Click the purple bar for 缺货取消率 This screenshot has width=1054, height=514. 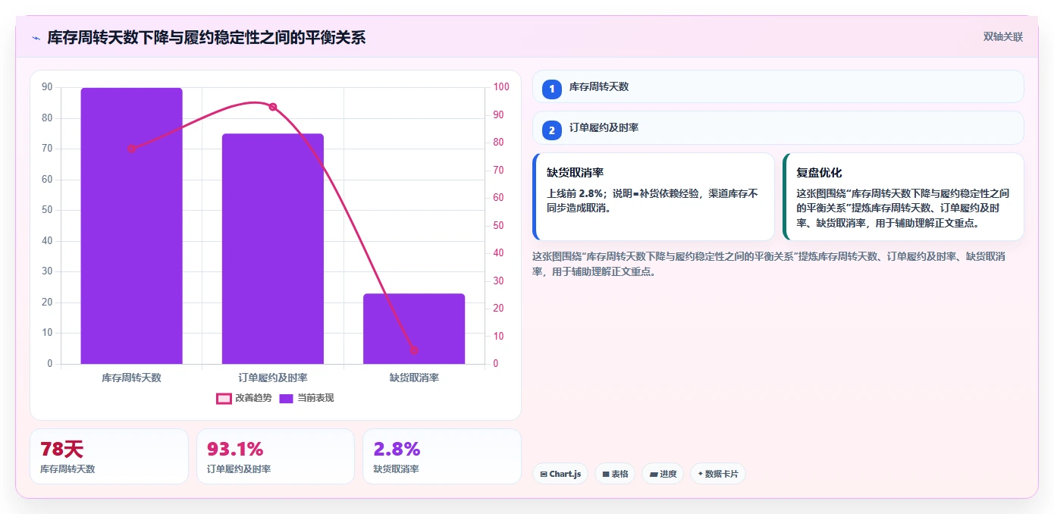[x=414, y=329]
